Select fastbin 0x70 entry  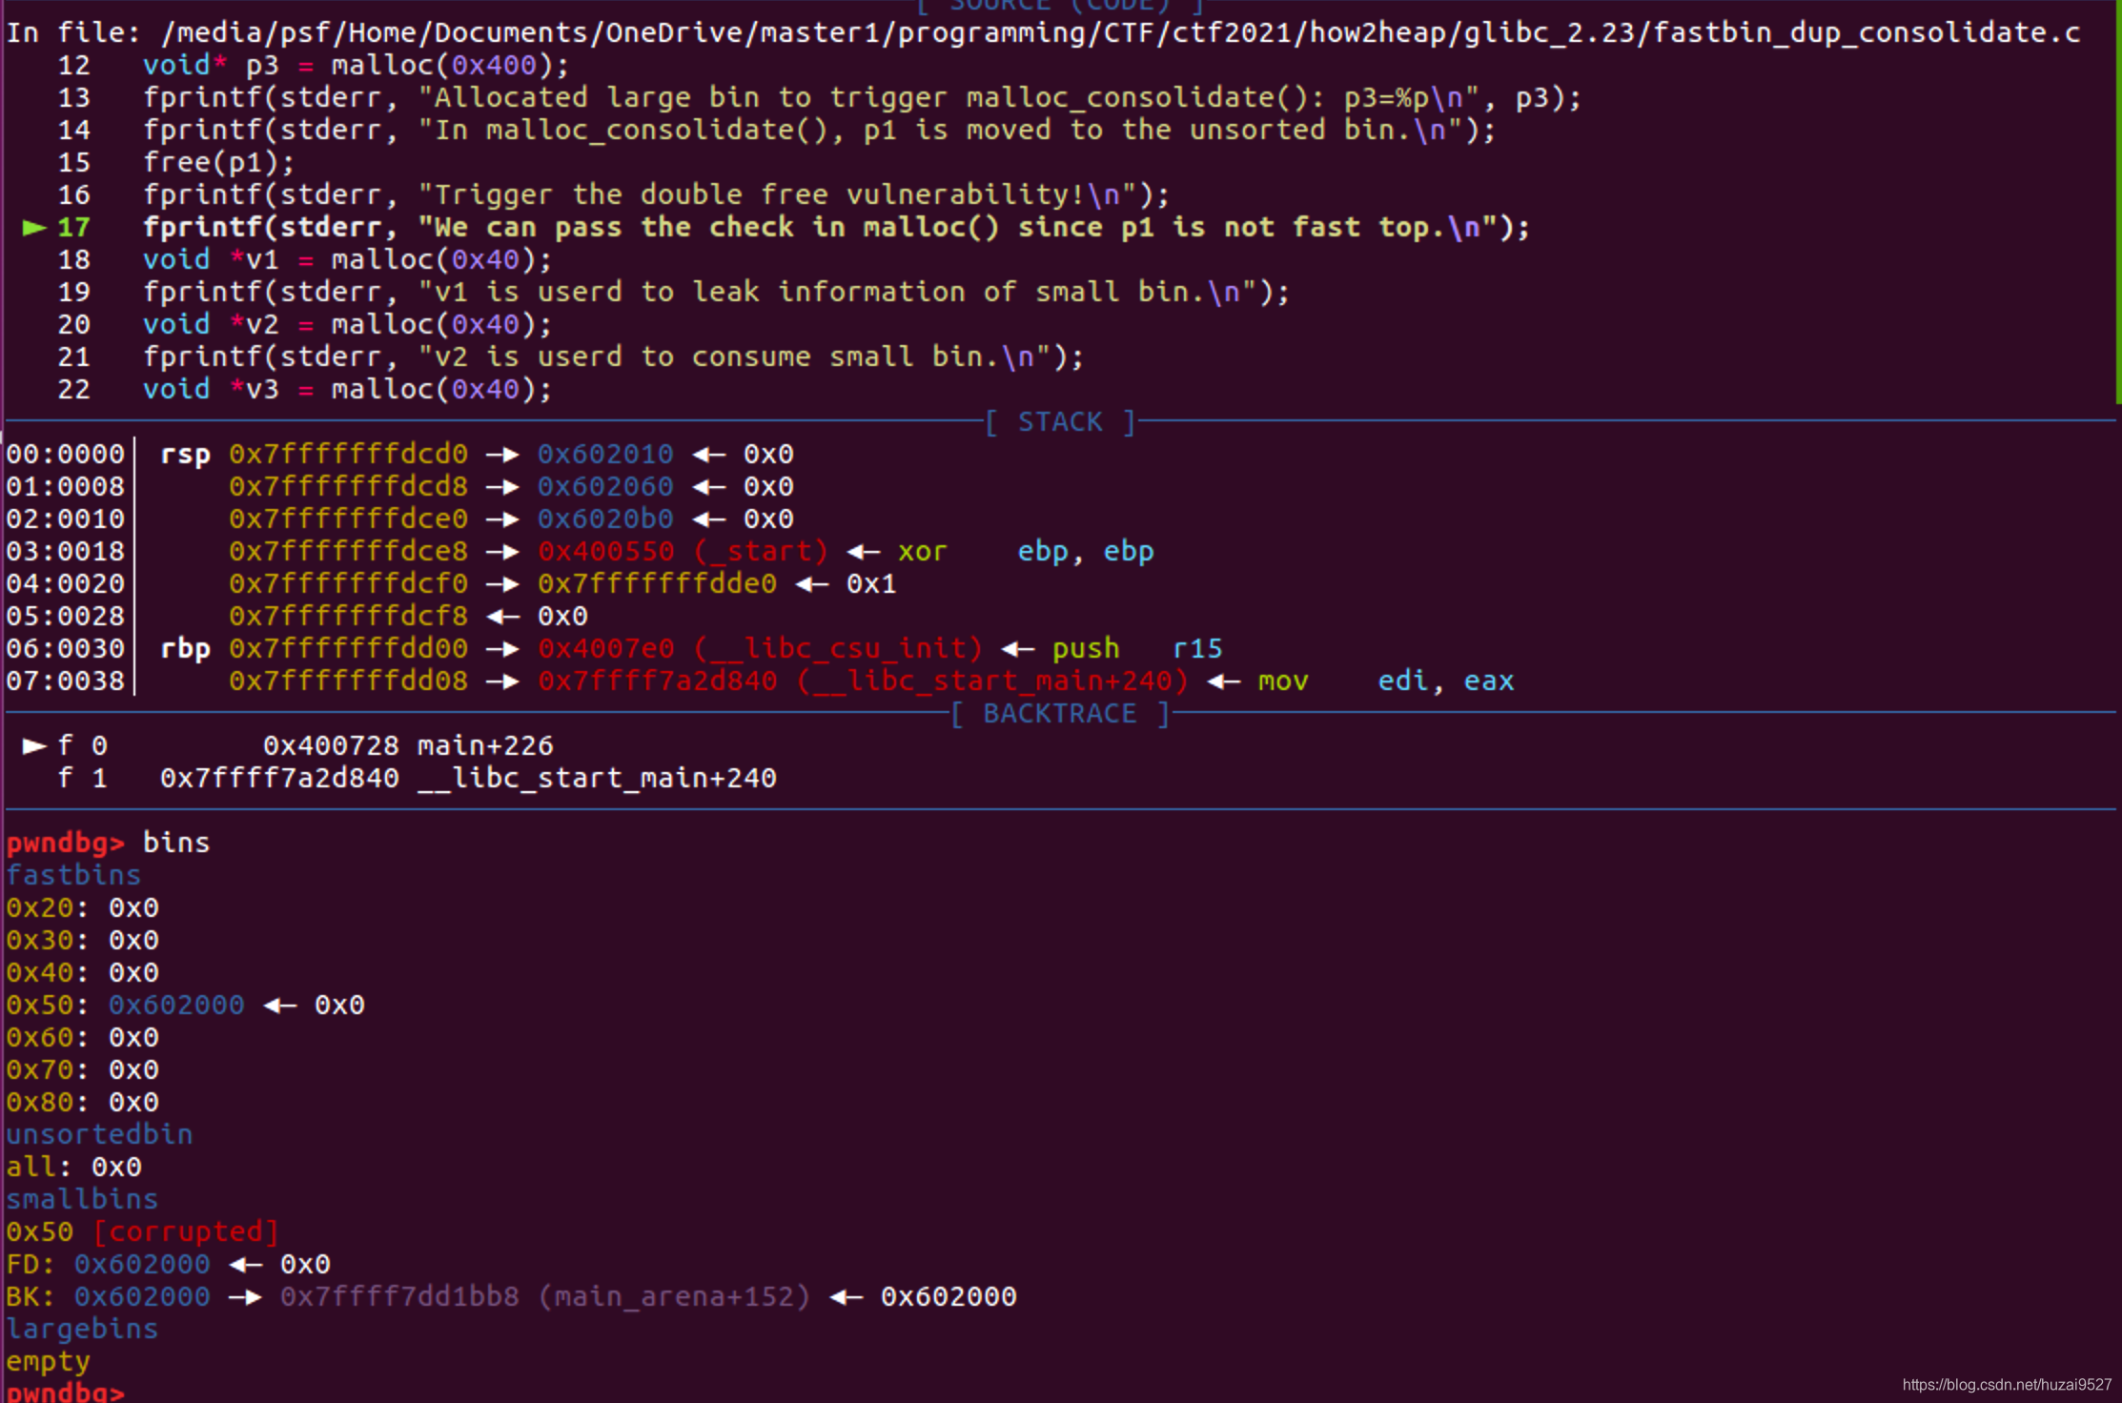pyautogui.click(x=82, y=1070)
